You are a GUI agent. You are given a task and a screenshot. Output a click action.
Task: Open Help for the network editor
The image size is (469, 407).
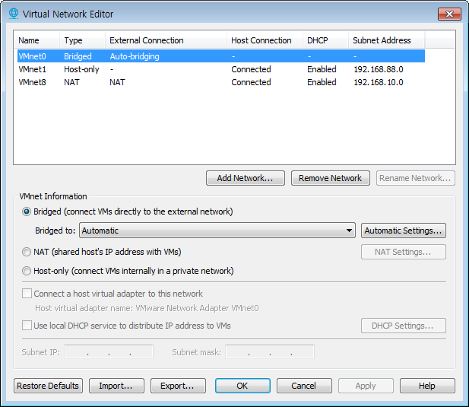(x=427, y=386)
